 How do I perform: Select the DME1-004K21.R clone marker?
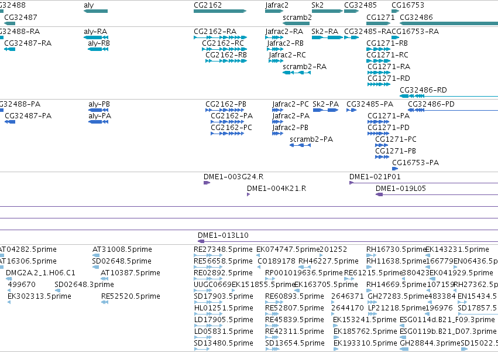(248, 194)
